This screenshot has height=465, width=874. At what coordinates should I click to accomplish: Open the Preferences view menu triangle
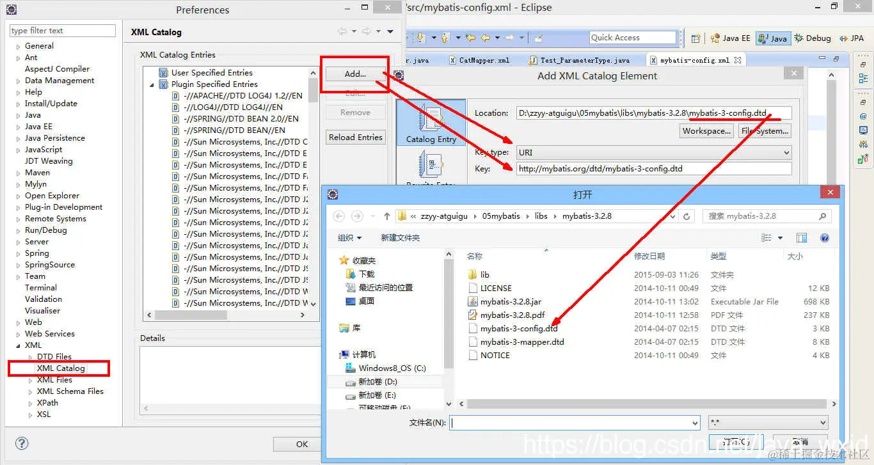[390, 31]
